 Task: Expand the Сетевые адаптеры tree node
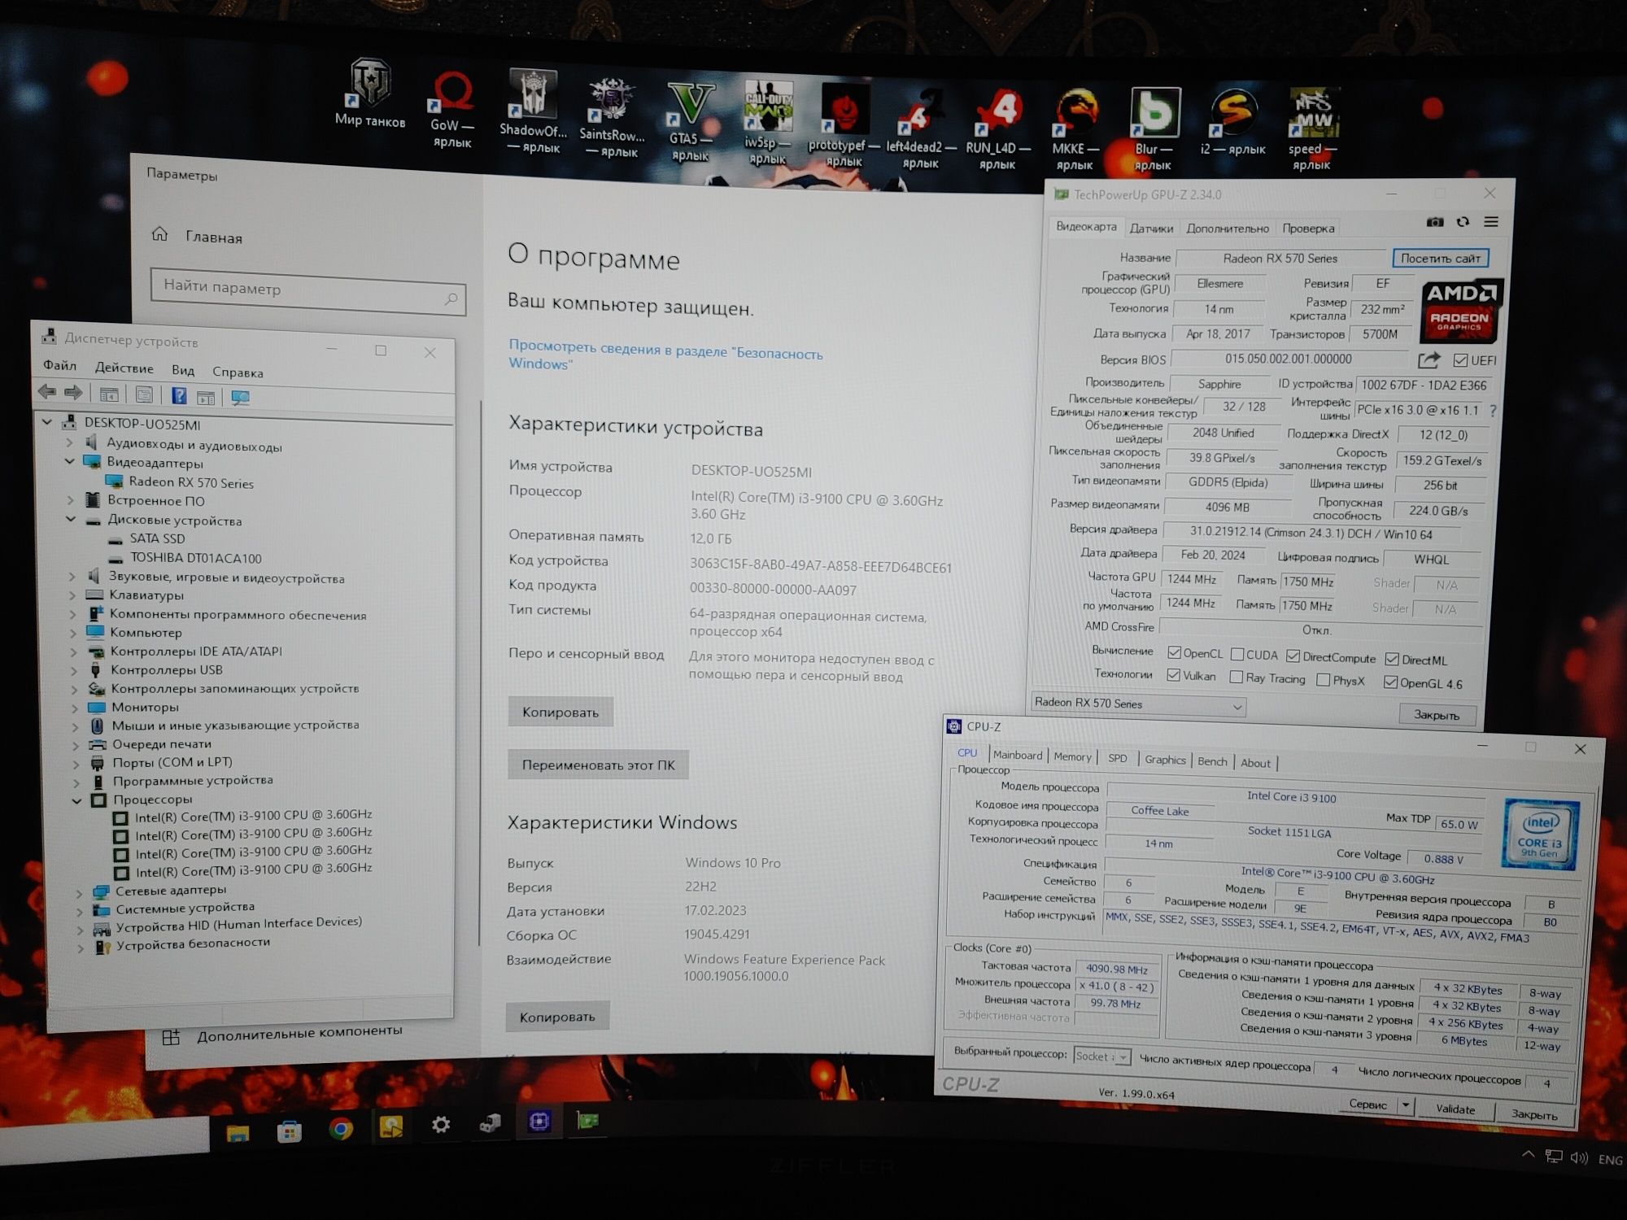pyautogui.click(x=79, y=891)
